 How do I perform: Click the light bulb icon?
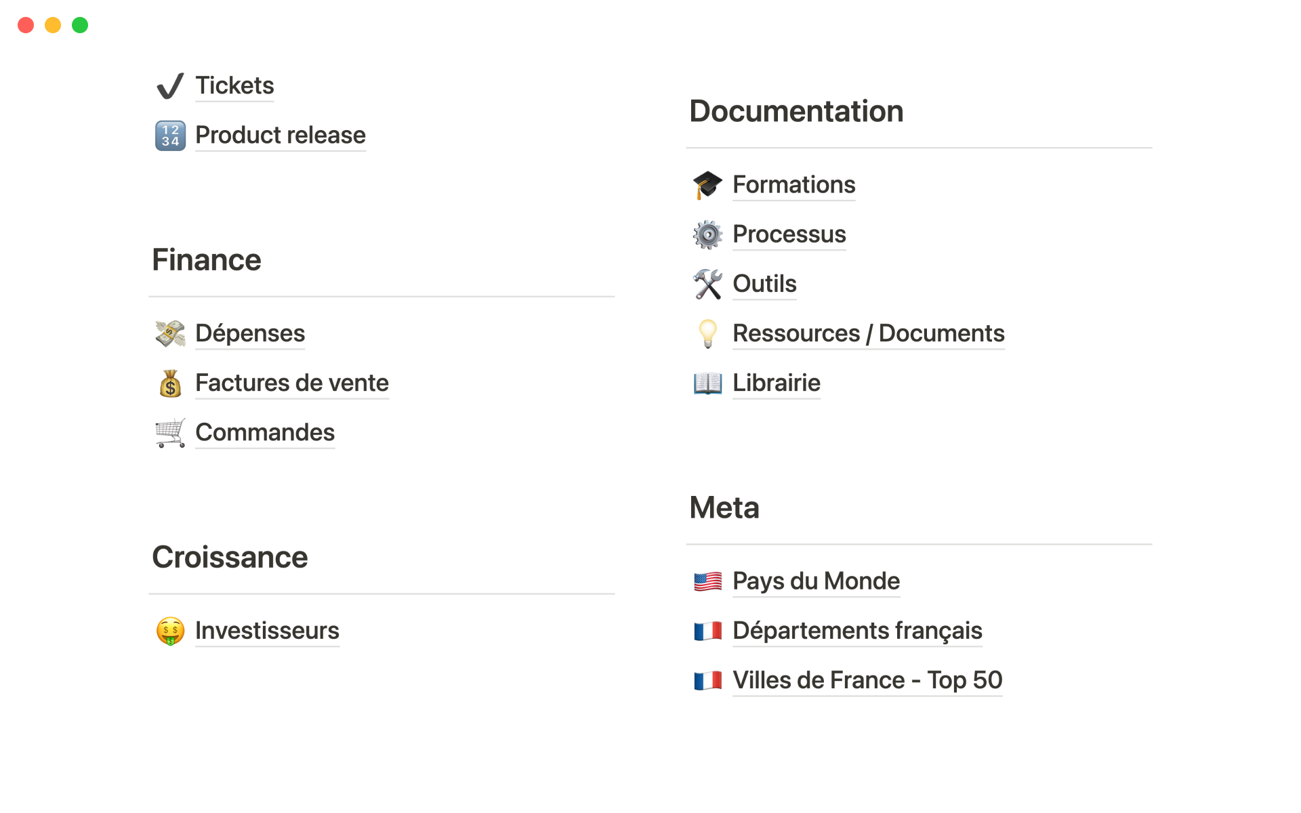(x=707, y=333)
